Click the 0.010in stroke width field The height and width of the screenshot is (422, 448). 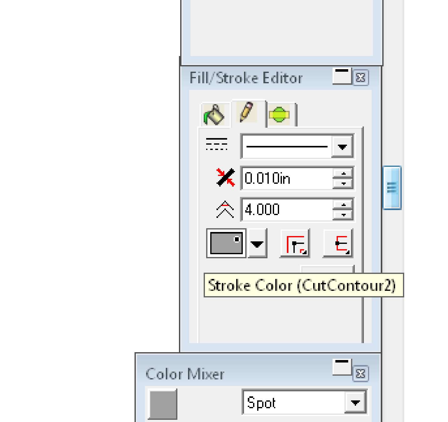pos(287,178)
